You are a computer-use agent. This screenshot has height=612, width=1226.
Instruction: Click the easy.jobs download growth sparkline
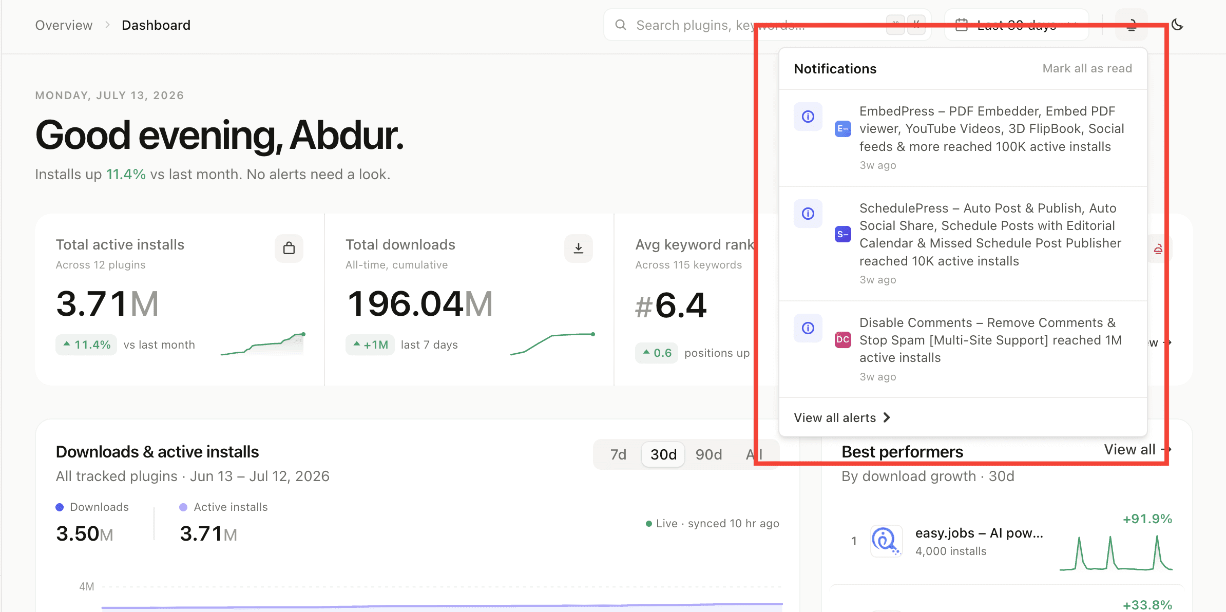pyautogui.click(x=1116, y=552)
